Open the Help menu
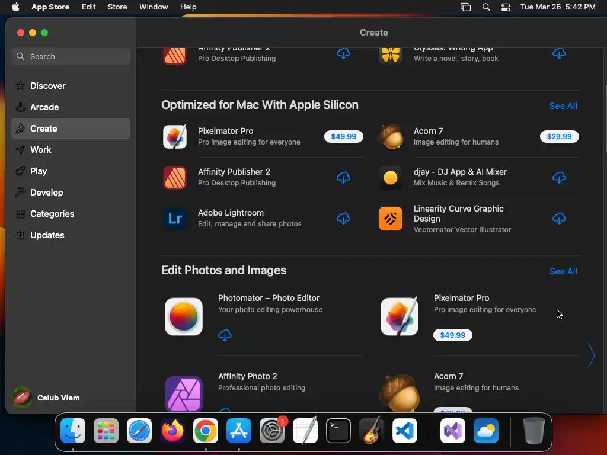This screenshot has height=455, width=607. coord(188,7)
